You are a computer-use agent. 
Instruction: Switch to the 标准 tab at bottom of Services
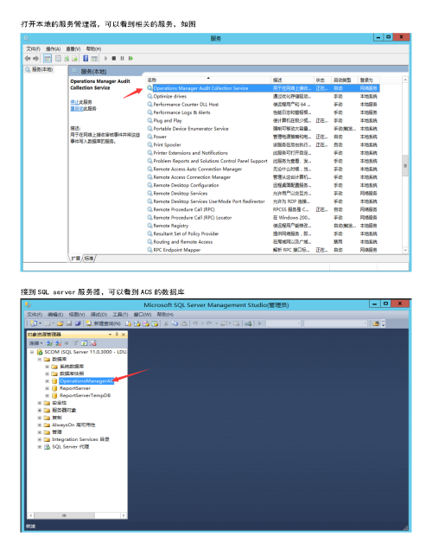89,259
